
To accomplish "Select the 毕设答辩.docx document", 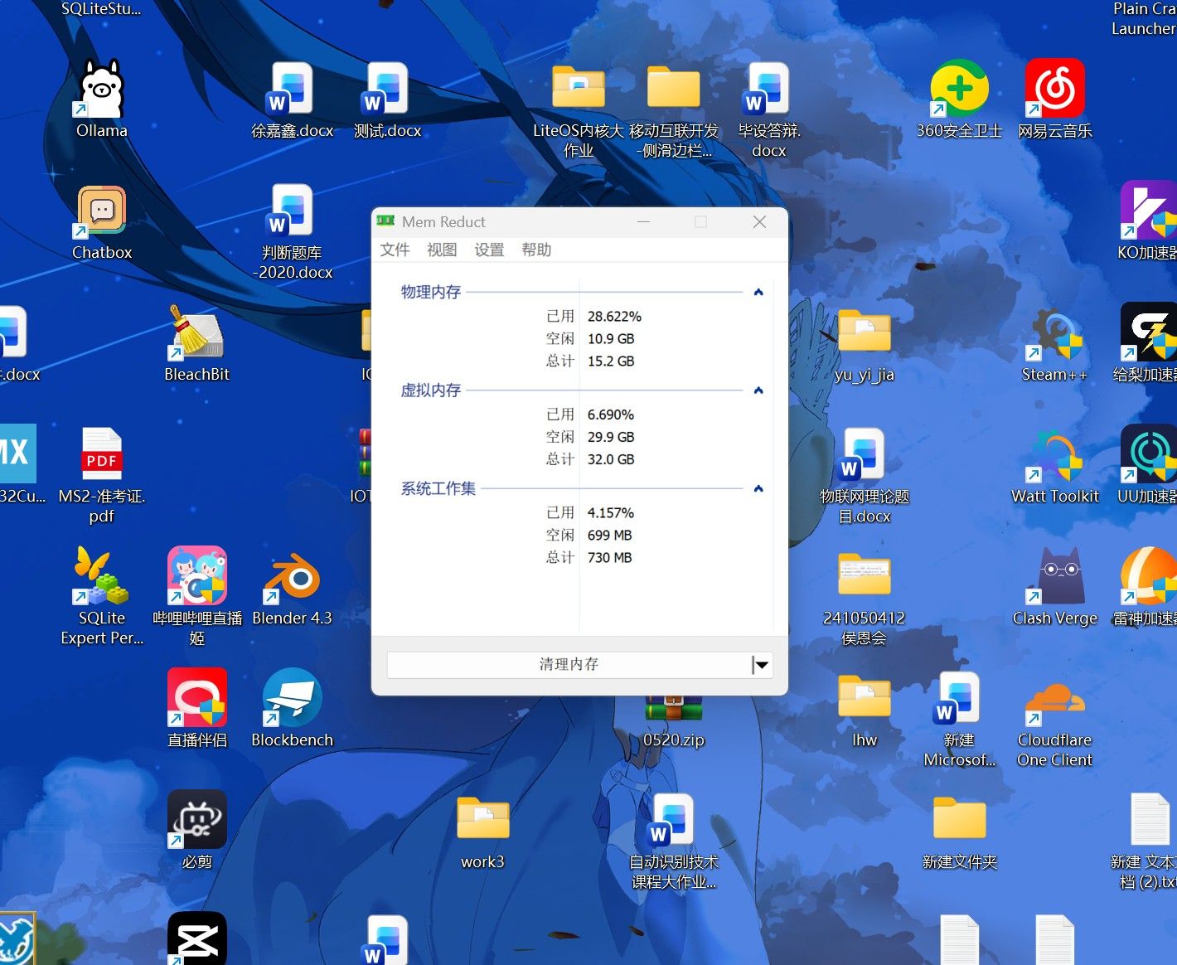I will tap(769, 109).
